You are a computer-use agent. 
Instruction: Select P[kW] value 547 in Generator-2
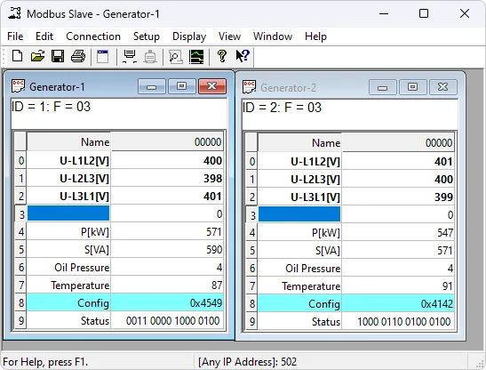(398, 232)
